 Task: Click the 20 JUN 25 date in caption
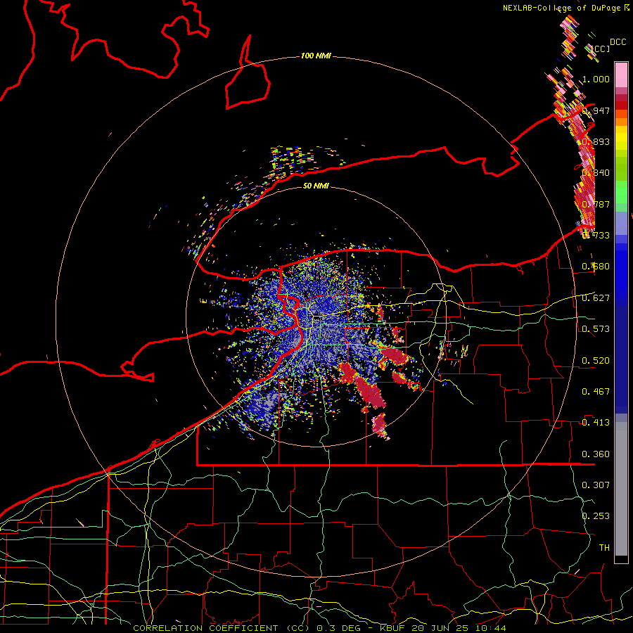tap(440, 628)
